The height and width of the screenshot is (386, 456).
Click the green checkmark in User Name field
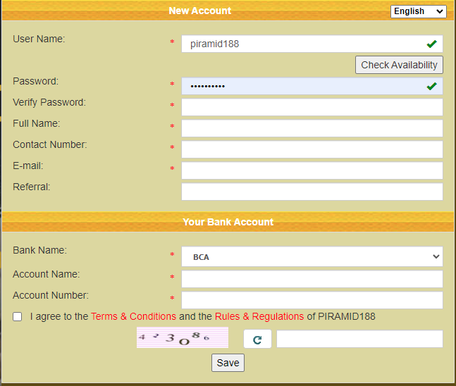coord(431,44)
